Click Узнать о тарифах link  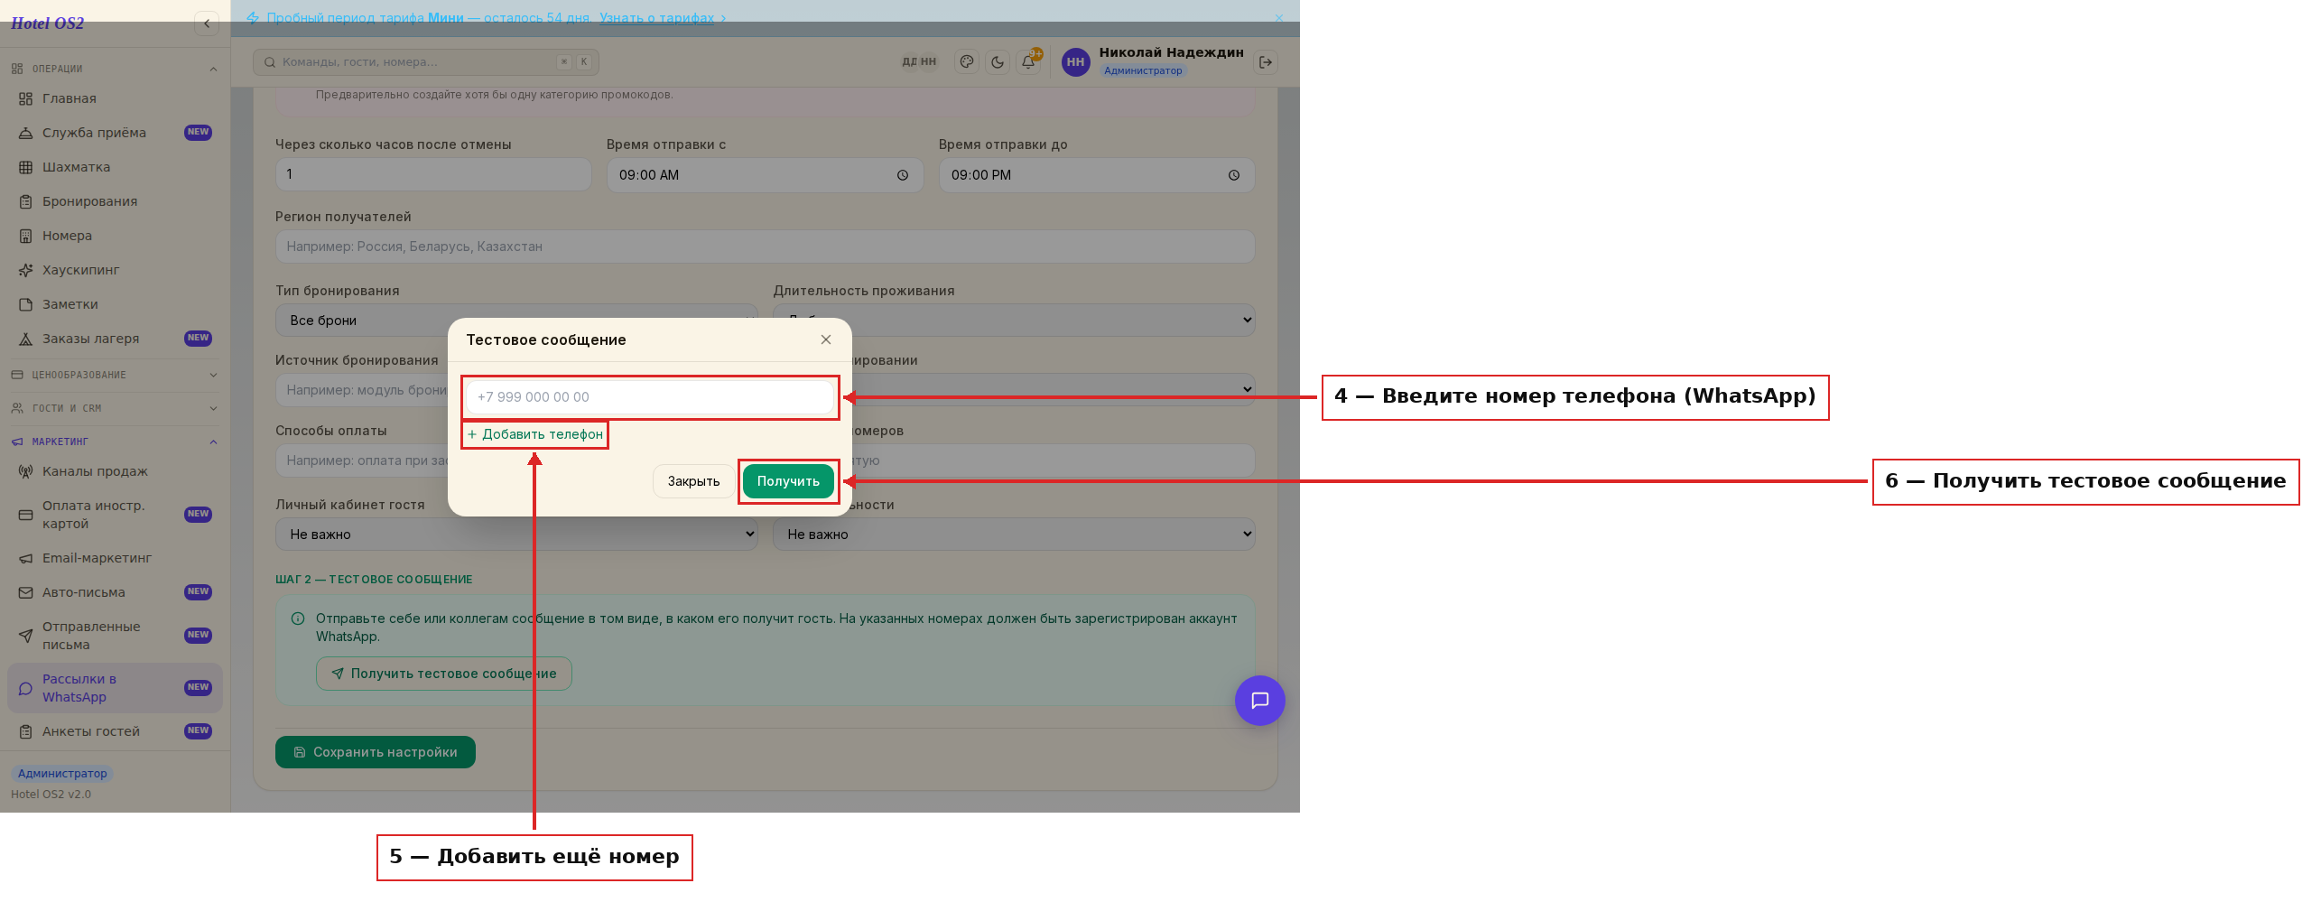point(656,18)
